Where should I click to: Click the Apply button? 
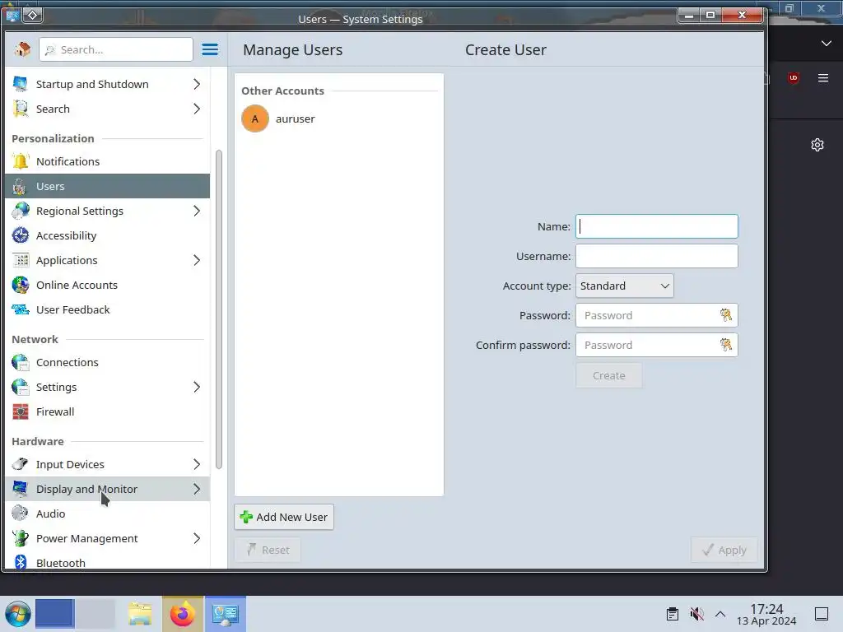(724, 550)
